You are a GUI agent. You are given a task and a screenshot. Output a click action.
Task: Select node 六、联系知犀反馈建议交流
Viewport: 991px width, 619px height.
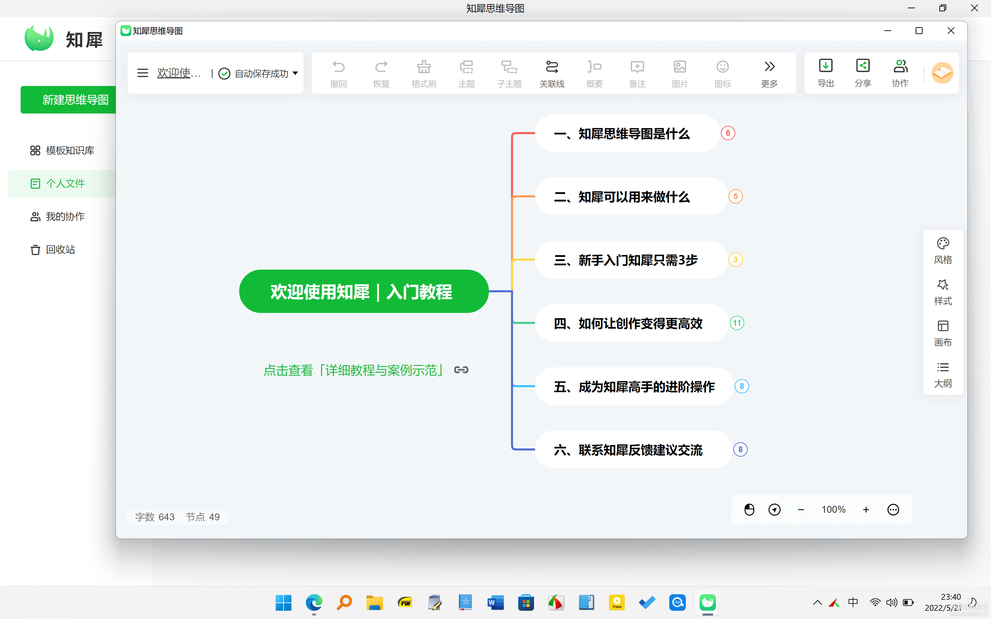coord(633,449)
